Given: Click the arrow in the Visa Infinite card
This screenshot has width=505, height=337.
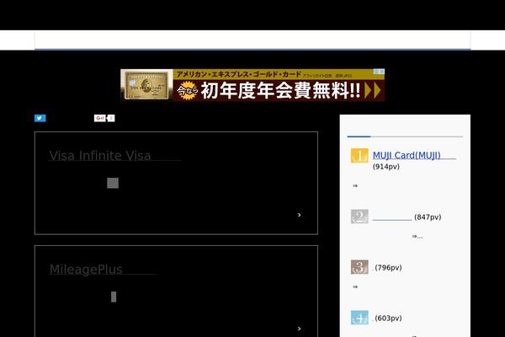Looking at the screenshot, I should tap(299, 215).
